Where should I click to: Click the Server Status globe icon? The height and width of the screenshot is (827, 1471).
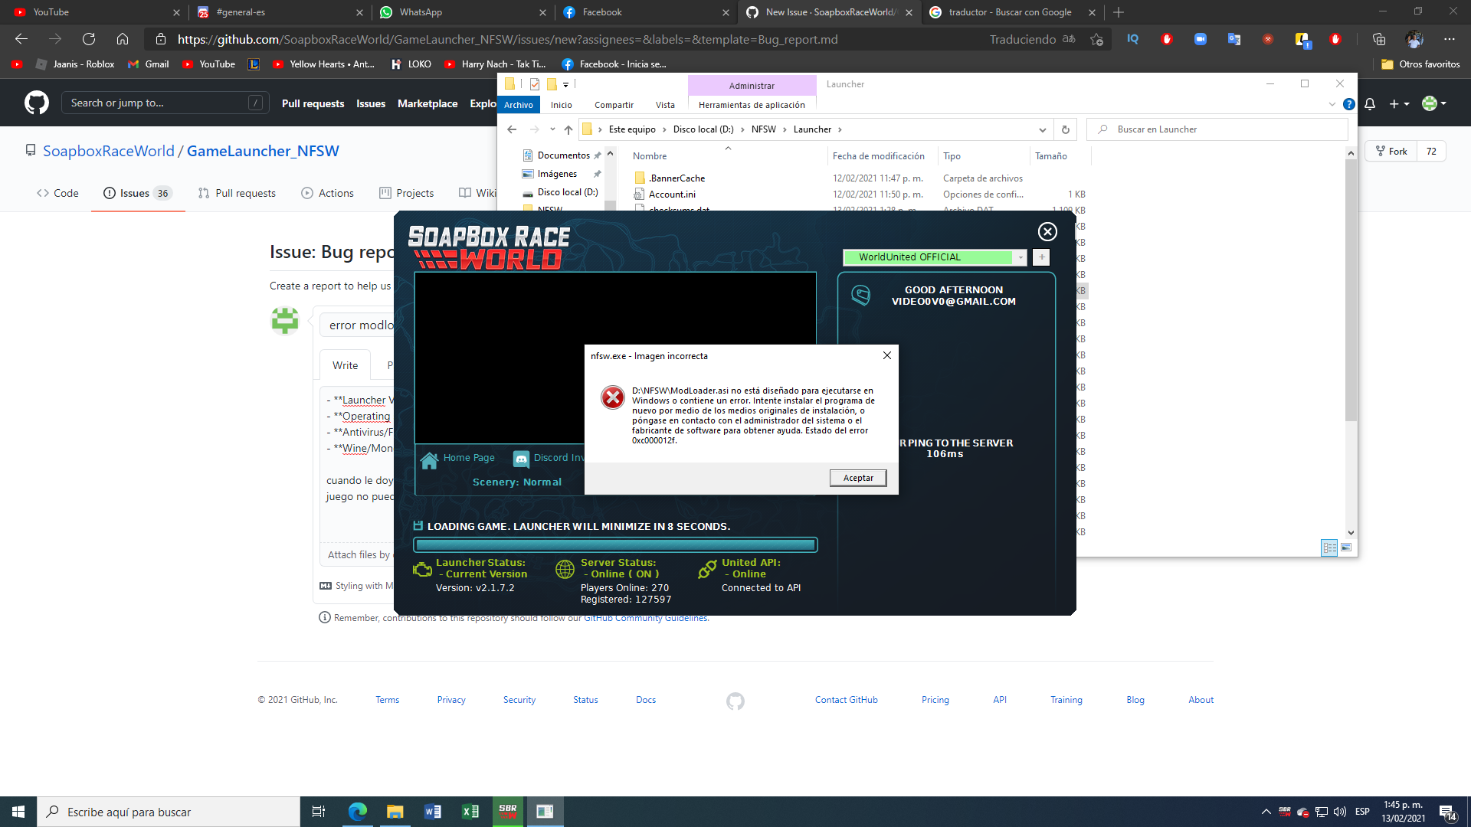(565, 569)
